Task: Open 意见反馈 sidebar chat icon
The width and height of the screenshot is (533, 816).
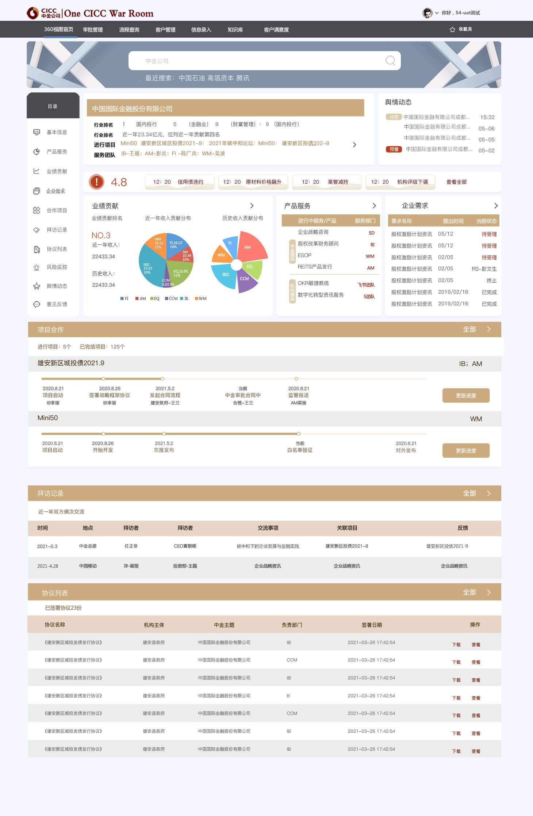Action: click(x=37, y=304)
